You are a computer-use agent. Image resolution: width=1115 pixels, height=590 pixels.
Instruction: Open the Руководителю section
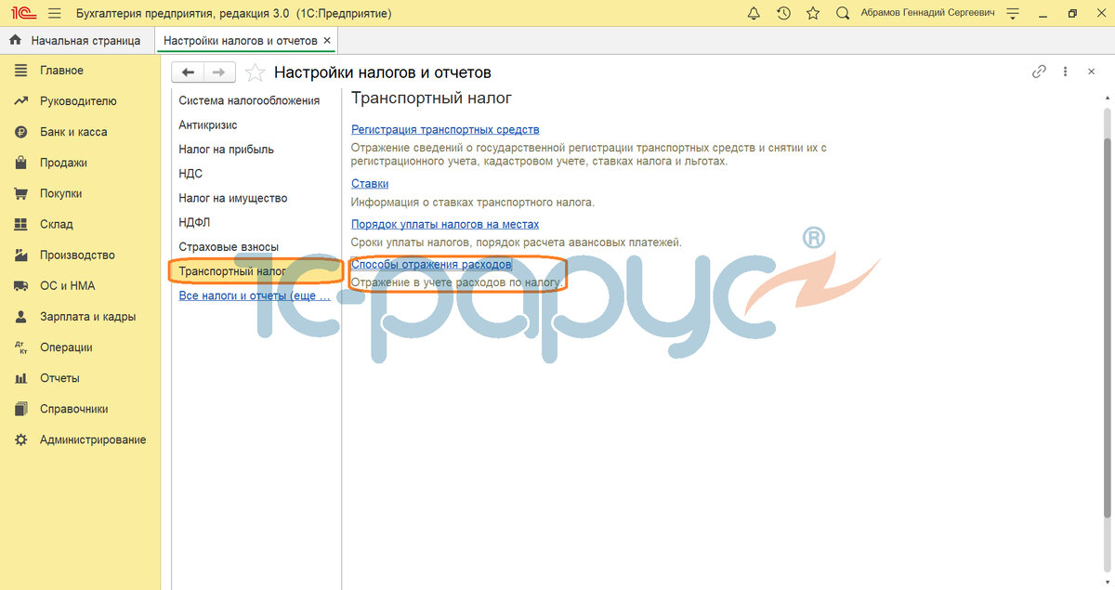tap(80, 101)
